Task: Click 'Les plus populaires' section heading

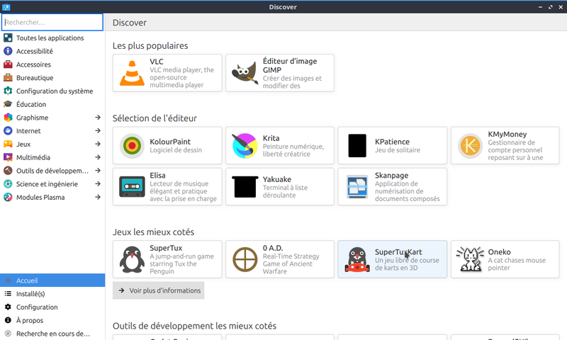Action: (150, 46)
